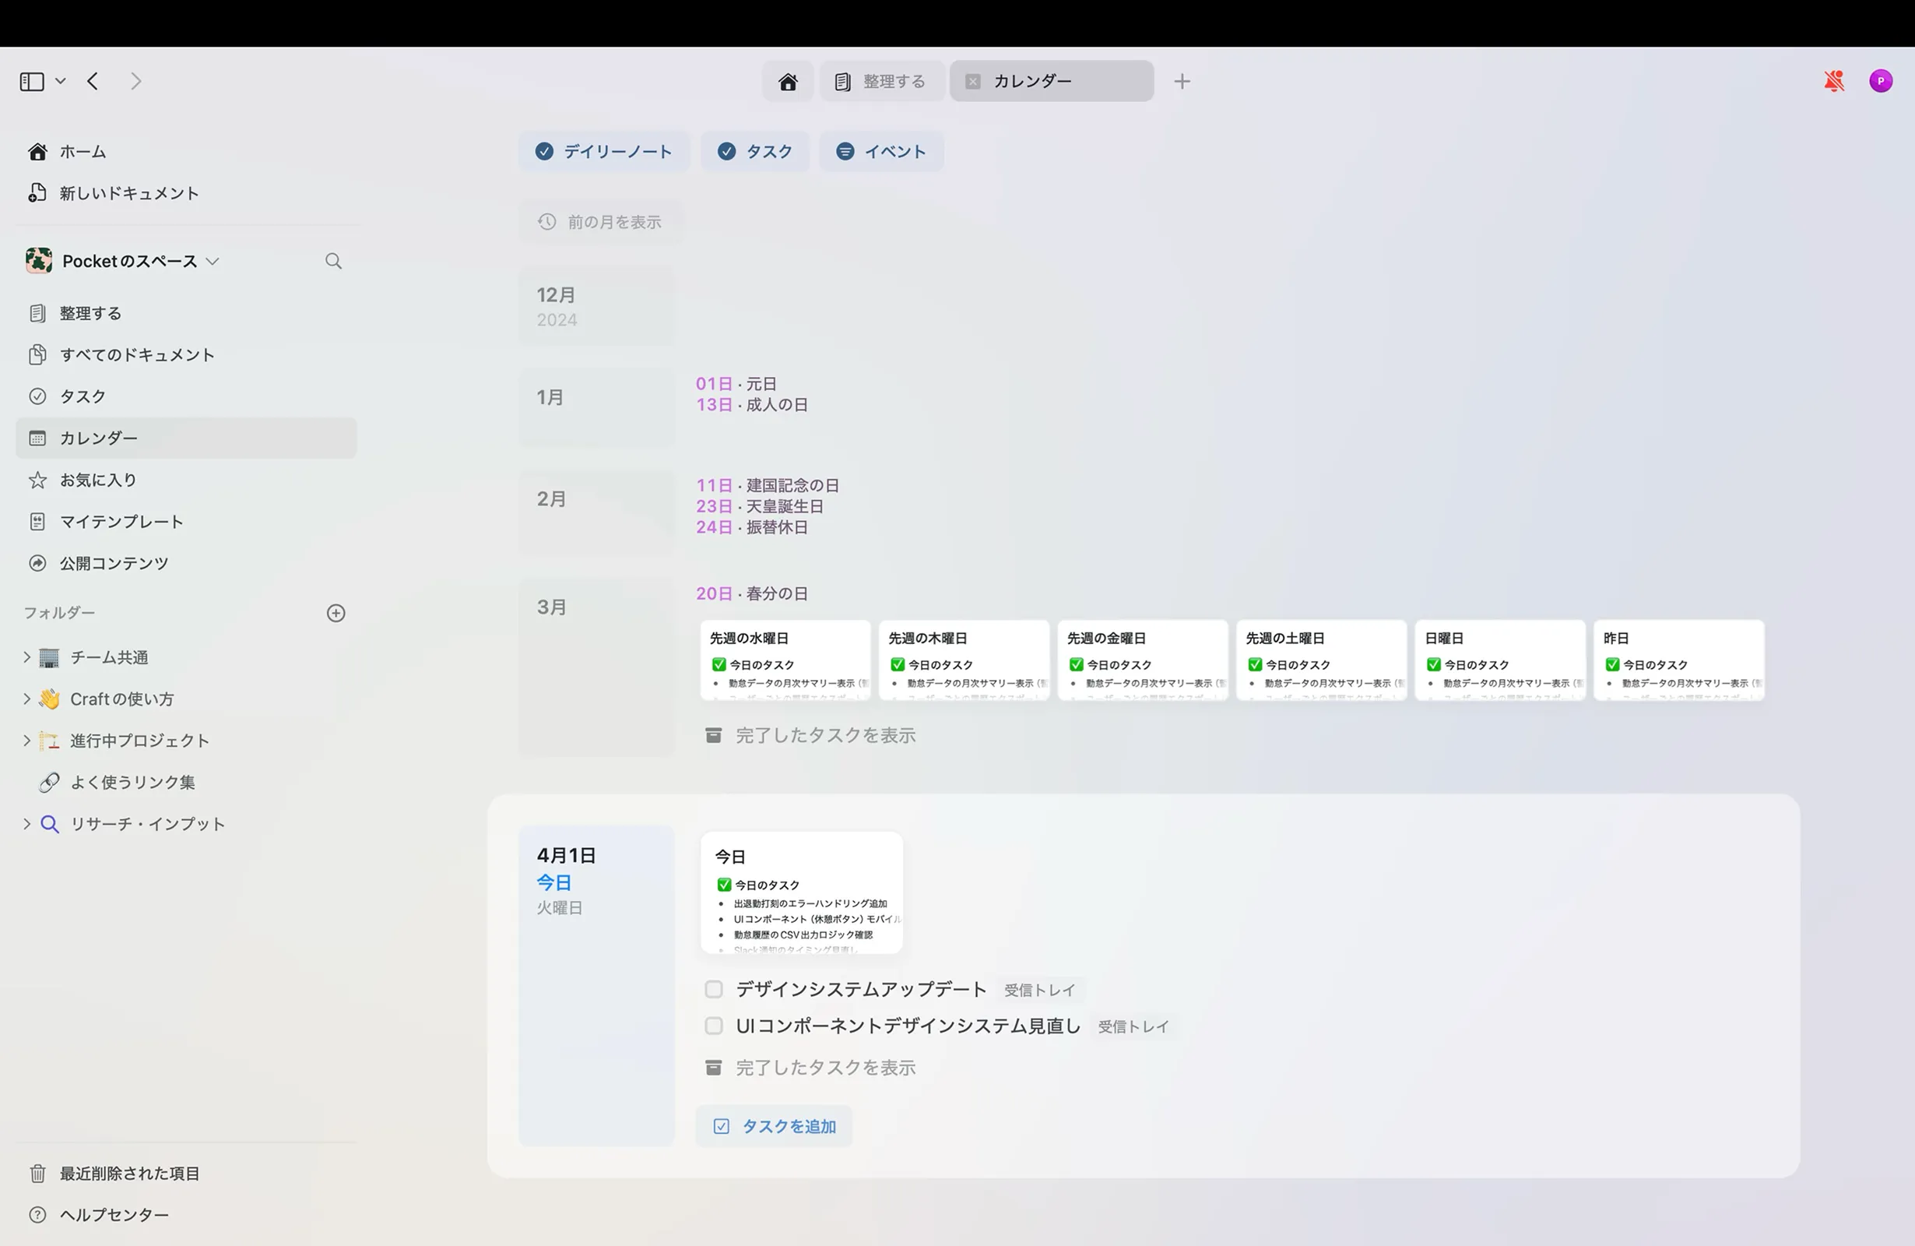This screenshot has height=1246, width=1915.
Task: Open the profile avatar P
Action: click(1882, 80)
